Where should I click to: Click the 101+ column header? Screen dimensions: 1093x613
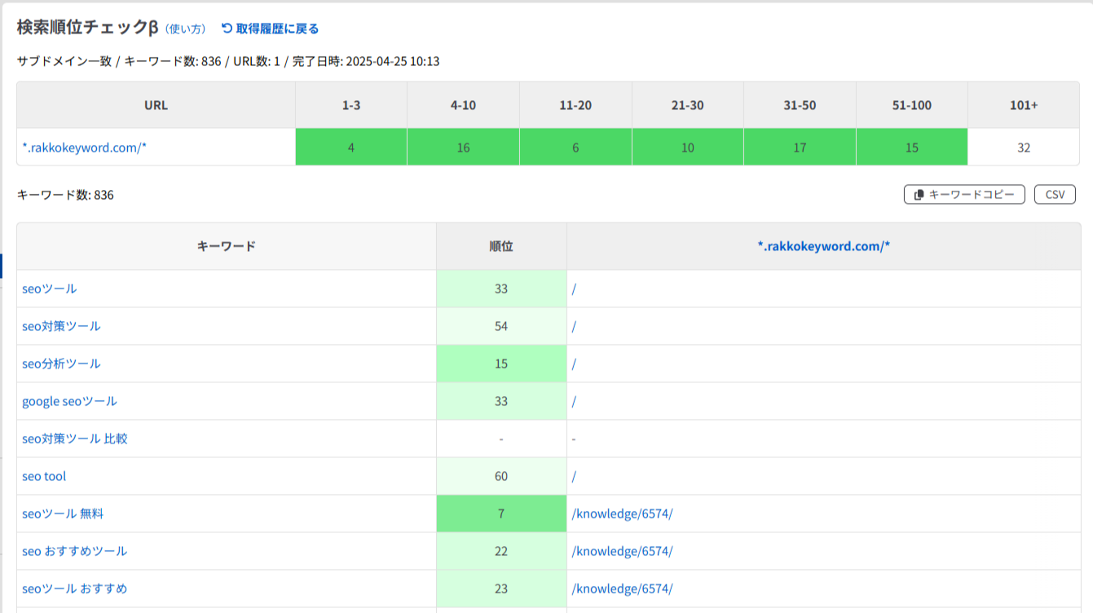pos(1024,105)
